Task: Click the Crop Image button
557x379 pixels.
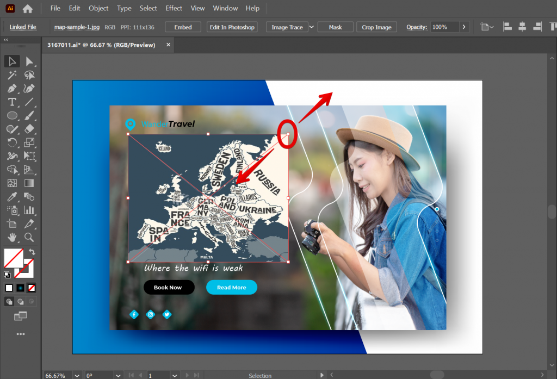Action: (376, 27)
